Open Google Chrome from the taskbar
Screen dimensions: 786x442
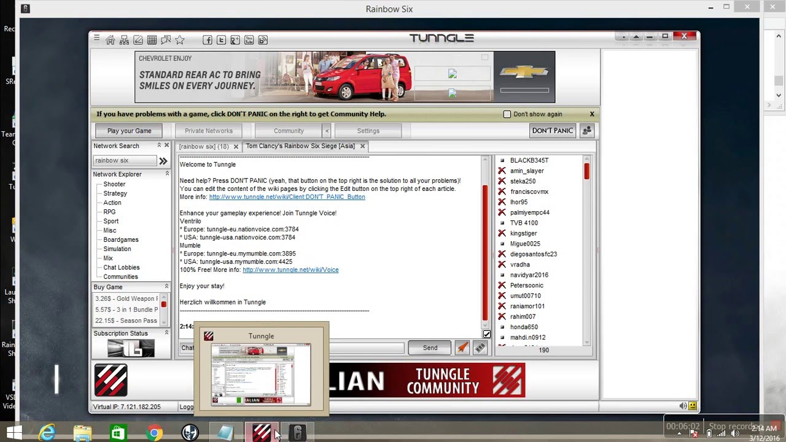(x=154, y=433)
